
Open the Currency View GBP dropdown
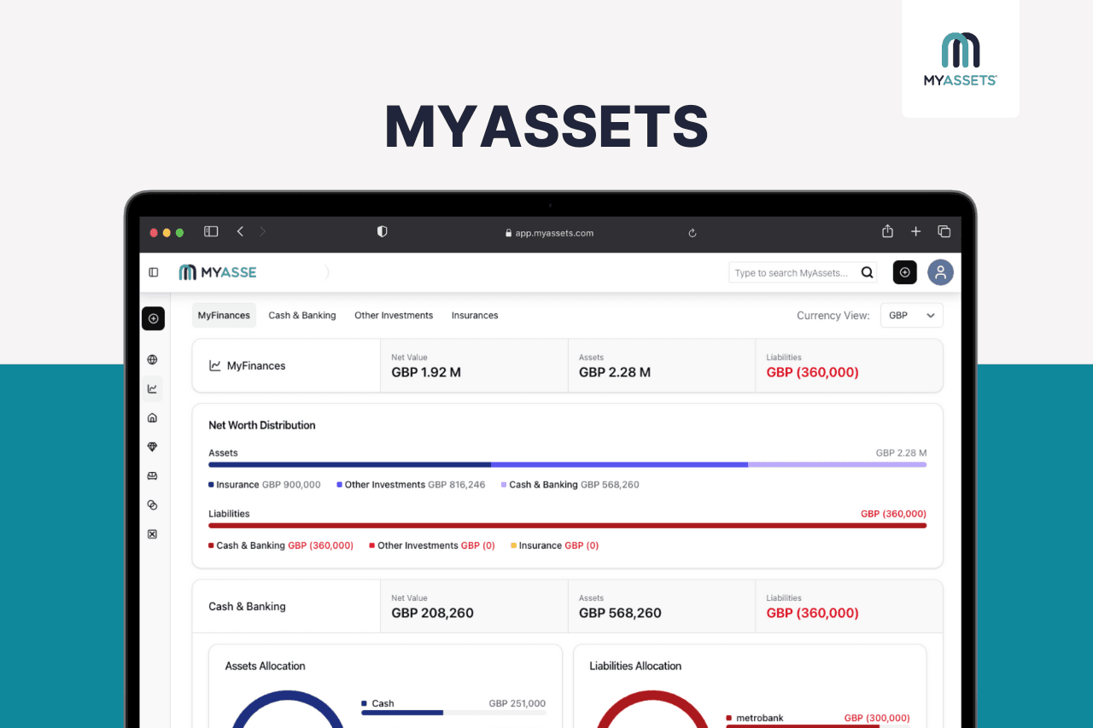(x=911, y=315)
